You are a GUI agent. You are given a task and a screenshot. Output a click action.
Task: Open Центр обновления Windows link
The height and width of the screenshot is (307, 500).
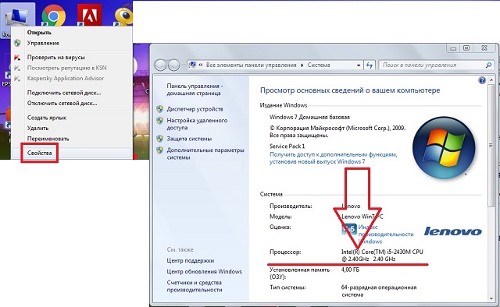tap(204, 271)
